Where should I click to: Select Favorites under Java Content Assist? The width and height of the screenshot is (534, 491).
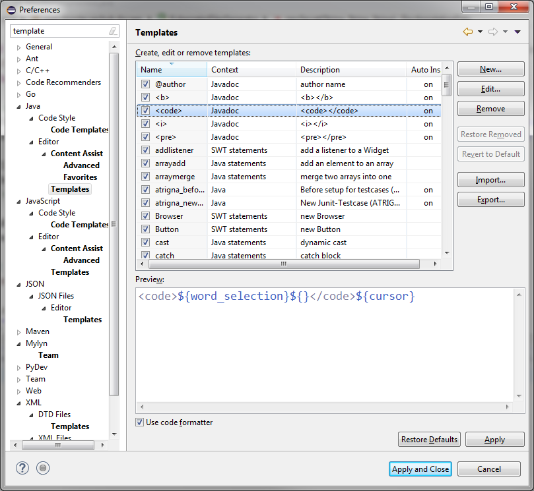tap(80, 177)
